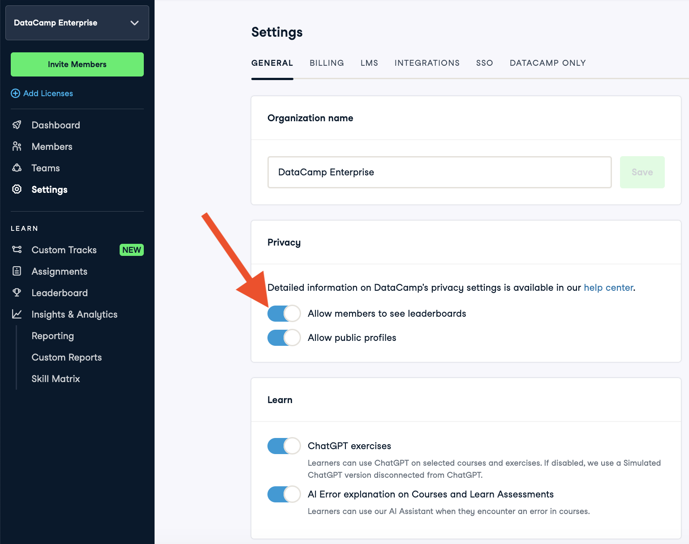Click the Members people icon
This screenshot has width=689, height=544.
pyautogui.click(x=17, y=146)
